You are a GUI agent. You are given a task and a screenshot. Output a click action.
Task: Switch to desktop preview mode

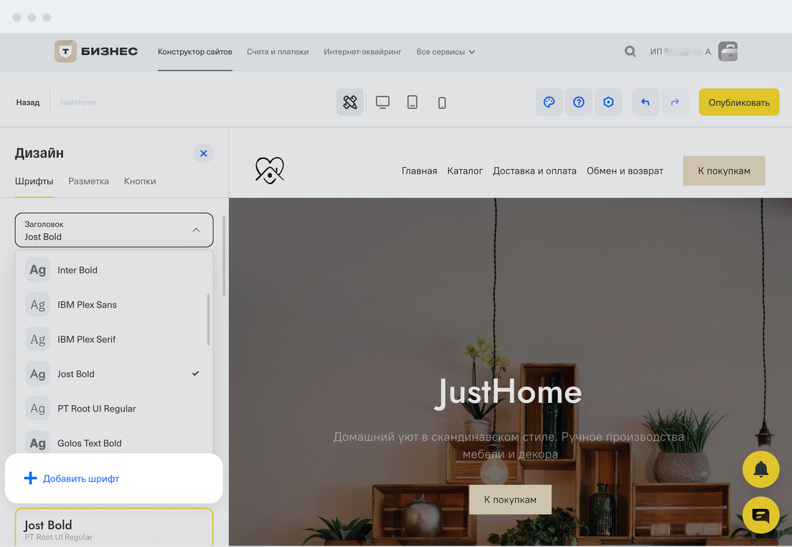[x=382, y=103]
